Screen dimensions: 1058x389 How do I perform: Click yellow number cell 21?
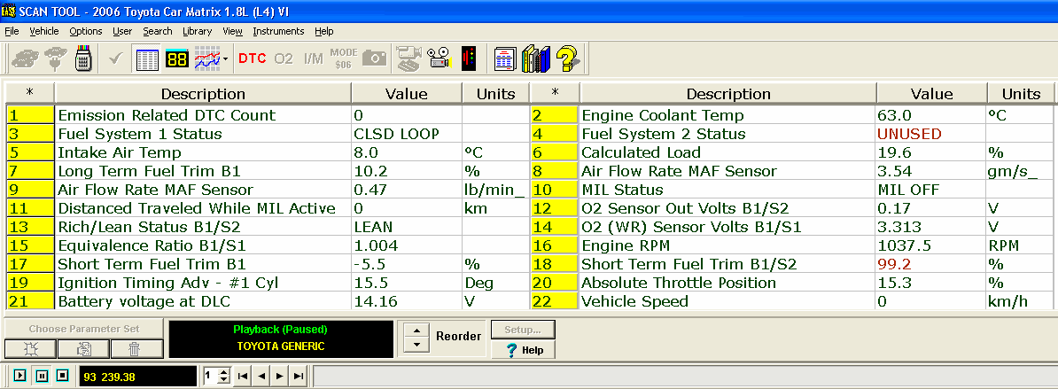click(30, 301)
